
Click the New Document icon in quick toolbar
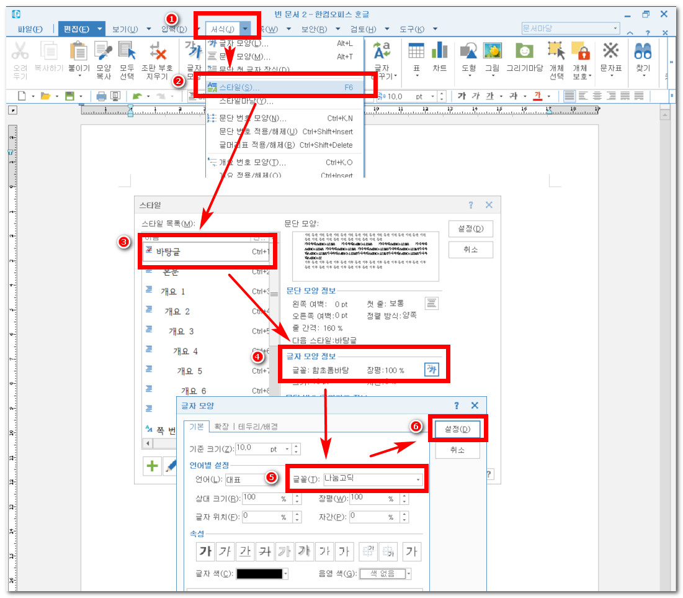click(21, 96)
